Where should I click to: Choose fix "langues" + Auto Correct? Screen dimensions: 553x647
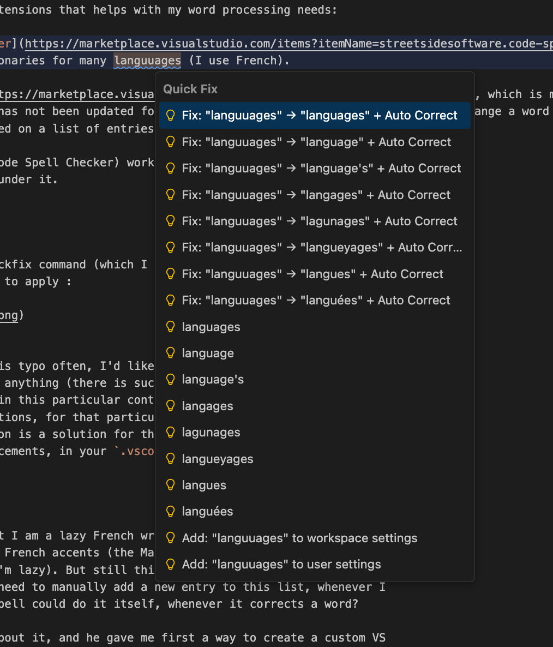pyautogui.click(x=312, y=274)
